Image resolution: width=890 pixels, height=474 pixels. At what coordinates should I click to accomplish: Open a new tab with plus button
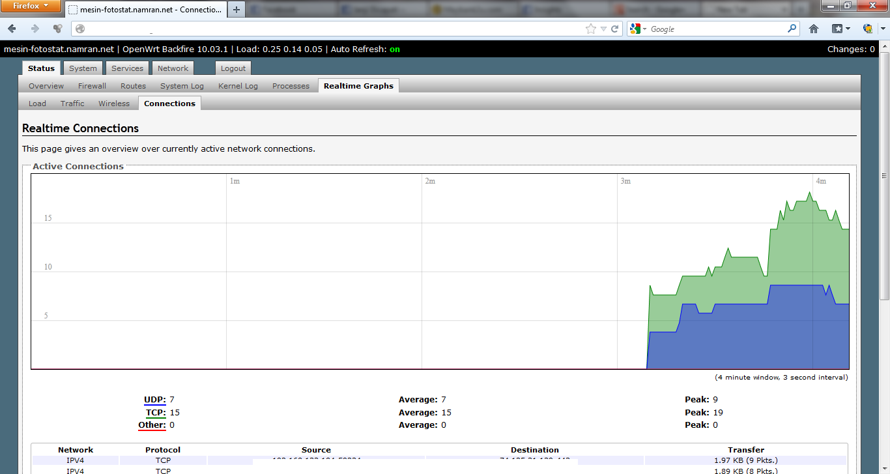237,10
